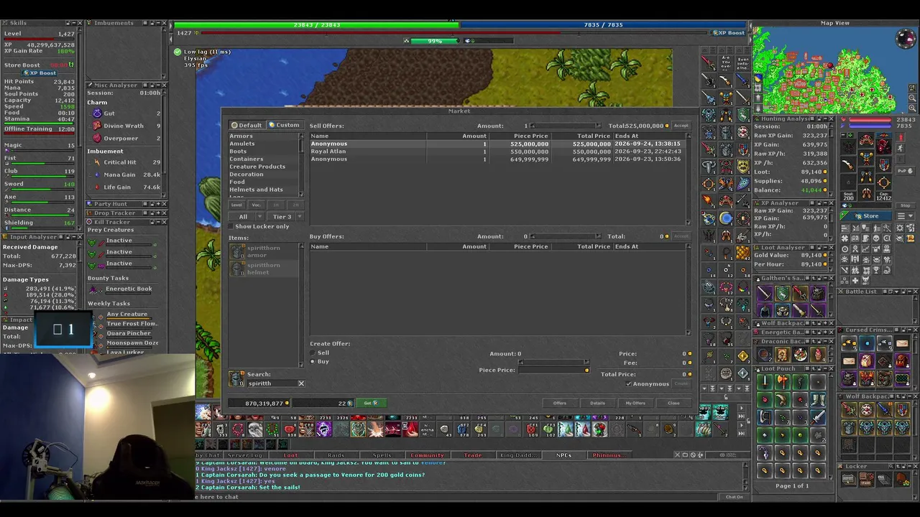This screenshot has width=920, height=517.
Task: Collapse the Kill Tracker panel
Action: click(158, 222)
